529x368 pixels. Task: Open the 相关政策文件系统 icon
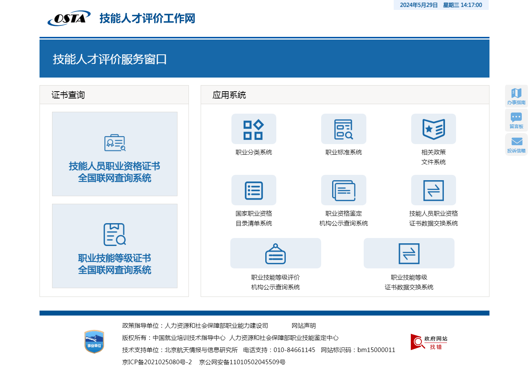coord(433,129)
